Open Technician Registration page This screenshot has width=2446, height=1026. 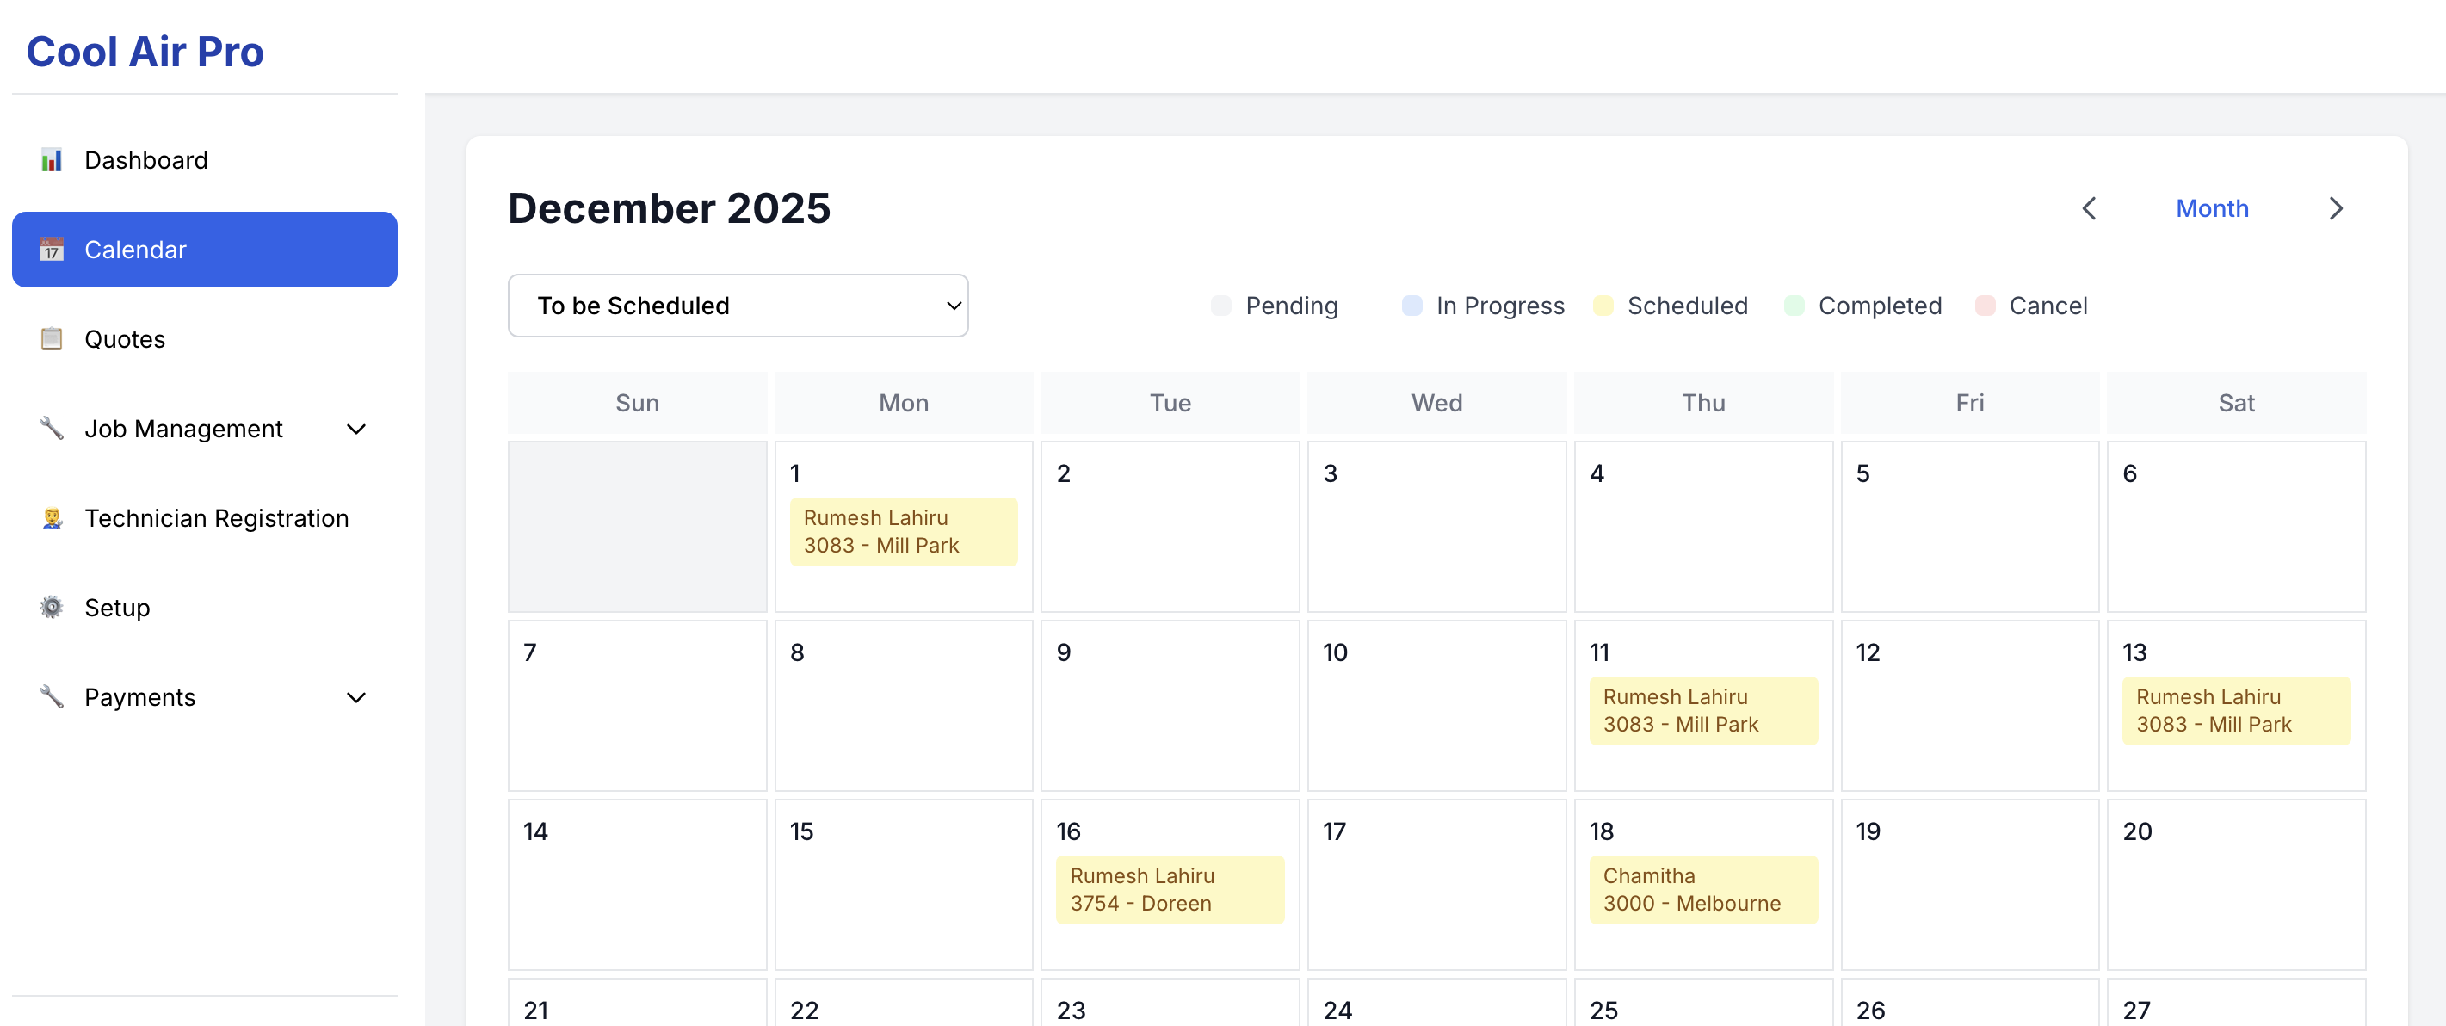point(217,518)
